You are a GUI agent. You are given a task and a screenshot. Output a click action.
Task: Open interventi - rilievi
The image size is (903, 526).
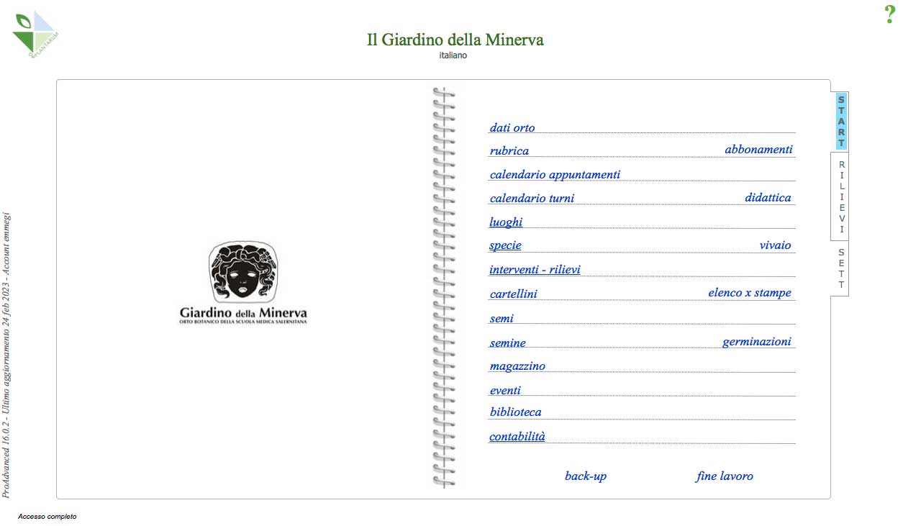click(x=535, y=269)
